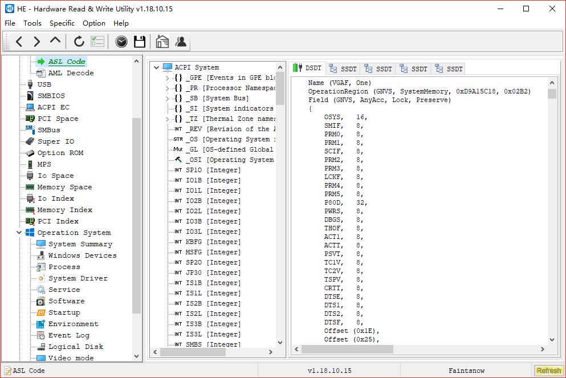Open System Driver in the sidebar
This screenshot has width=566, height=378.
tap(78, 278)
